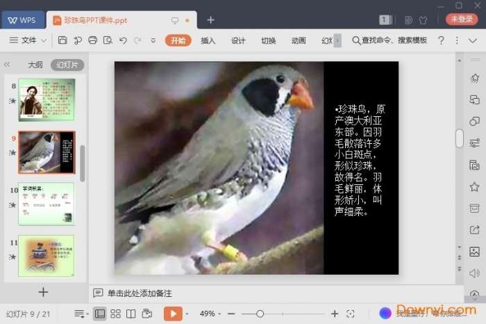486x324 pixels.
Task: Click the Print icon
Action: point(92,40)
